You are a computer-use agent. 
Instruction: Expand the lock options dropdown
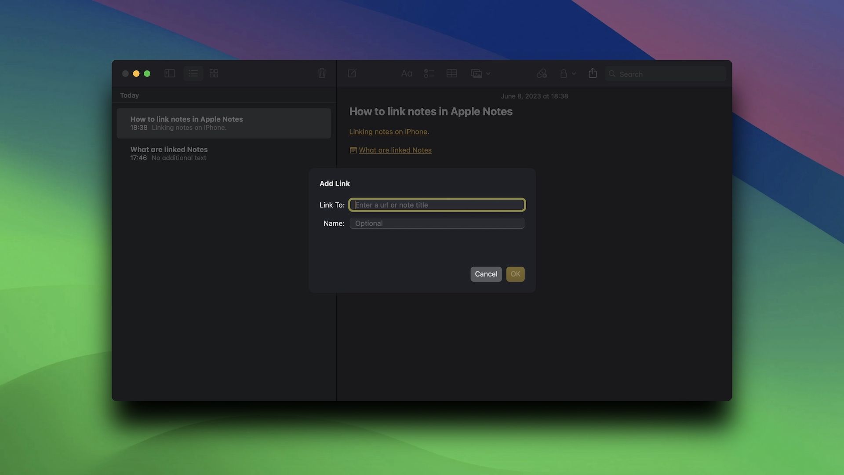click(x=568, y=73)
